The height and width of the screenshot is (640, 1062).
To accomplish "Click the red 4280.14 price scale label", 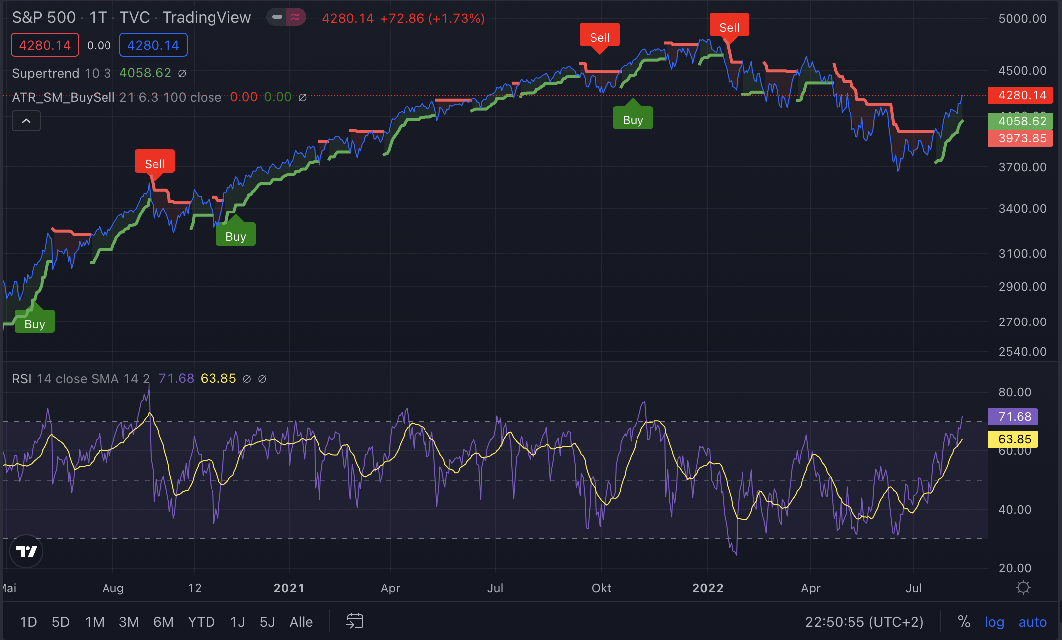I will pyautogui.click(x=1021, y=95).
